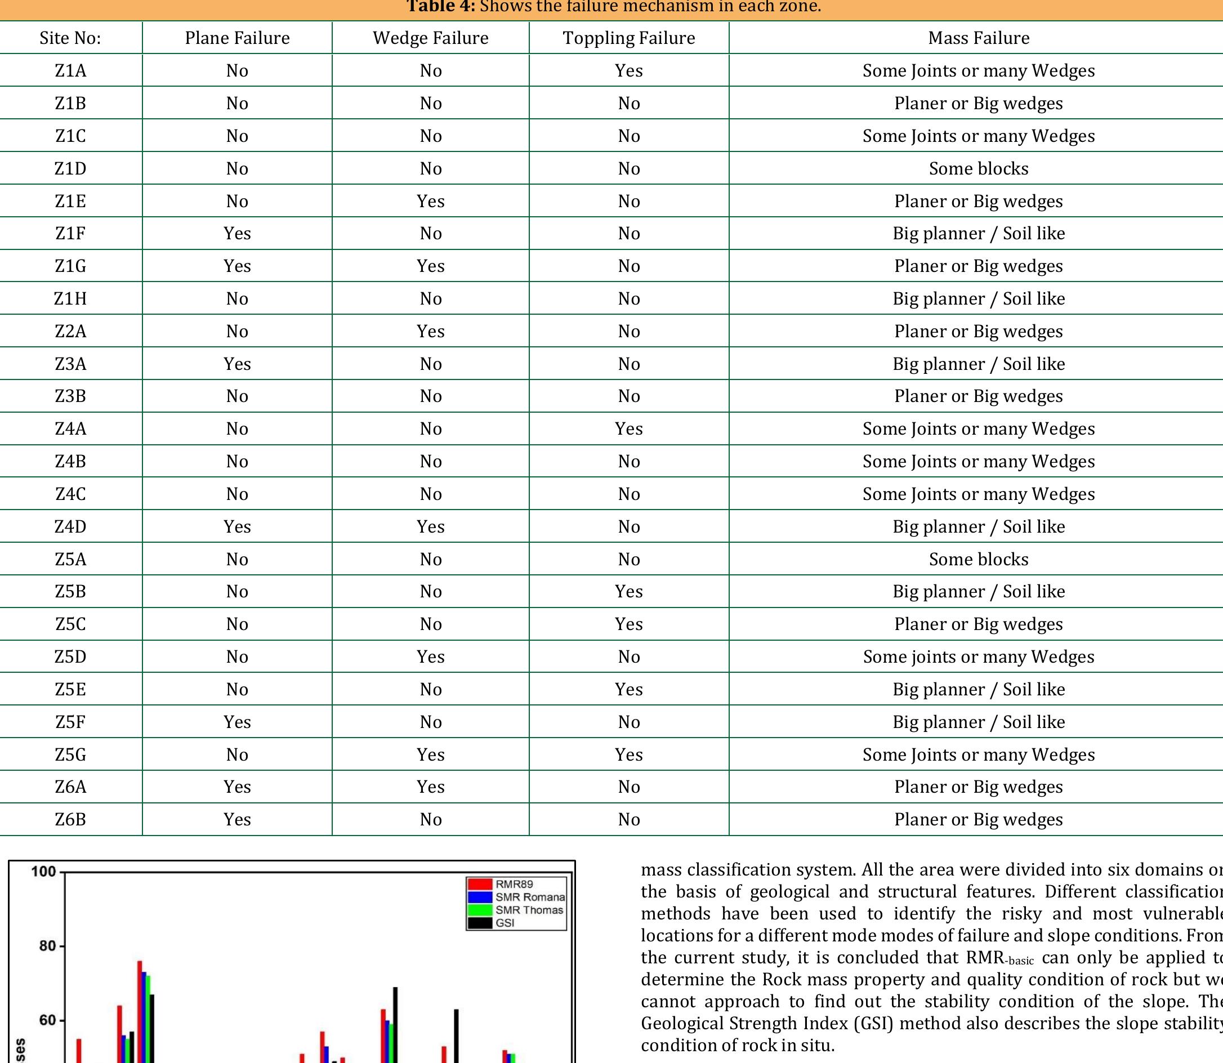Click the Z1D site number cell

click(x=70, y=168)
